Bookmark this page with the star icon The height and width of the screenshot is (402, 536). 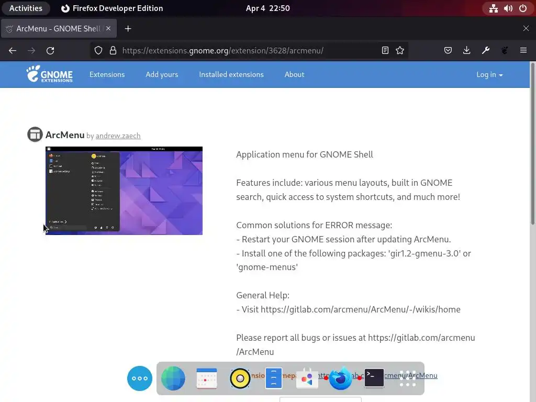pos(400,51)
